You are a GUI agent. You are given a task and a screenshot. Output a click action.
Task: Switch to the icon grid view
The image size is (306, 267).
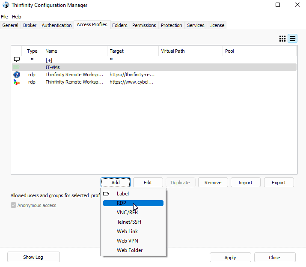coord(282,39)
